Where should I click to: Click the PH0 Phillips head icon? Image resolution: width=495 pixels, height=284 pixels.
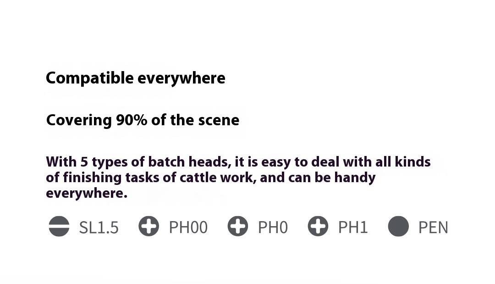point(238,226)
